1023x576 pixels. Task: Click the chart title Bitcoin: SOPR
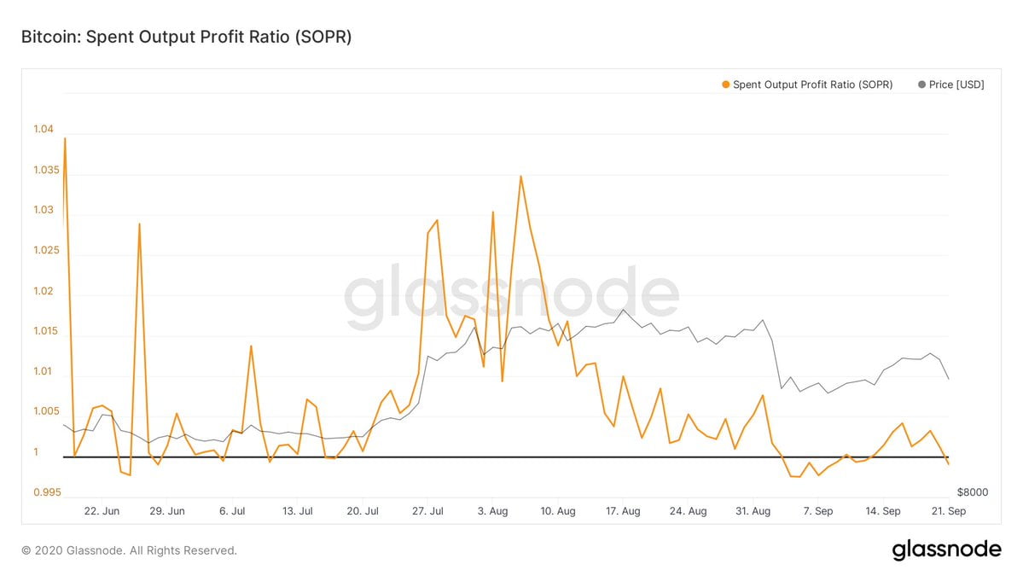[186, 37]
